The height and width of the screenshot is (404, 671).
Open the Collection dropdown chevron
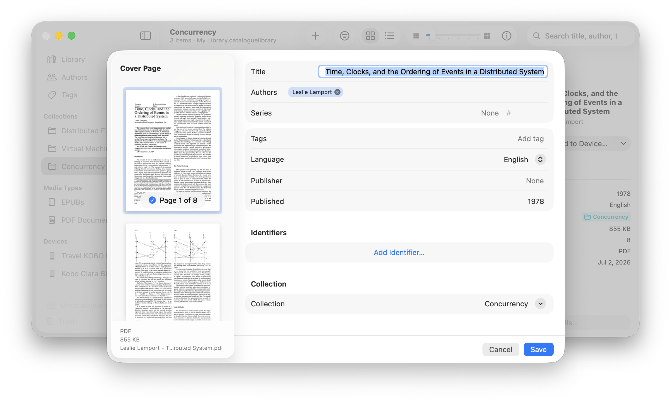(x=540, y=304)
